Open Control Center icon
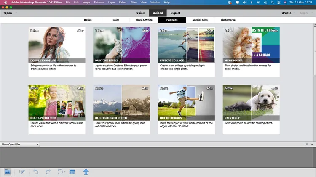The height and width of the screenshot is (177, 316). pos(279,3)
